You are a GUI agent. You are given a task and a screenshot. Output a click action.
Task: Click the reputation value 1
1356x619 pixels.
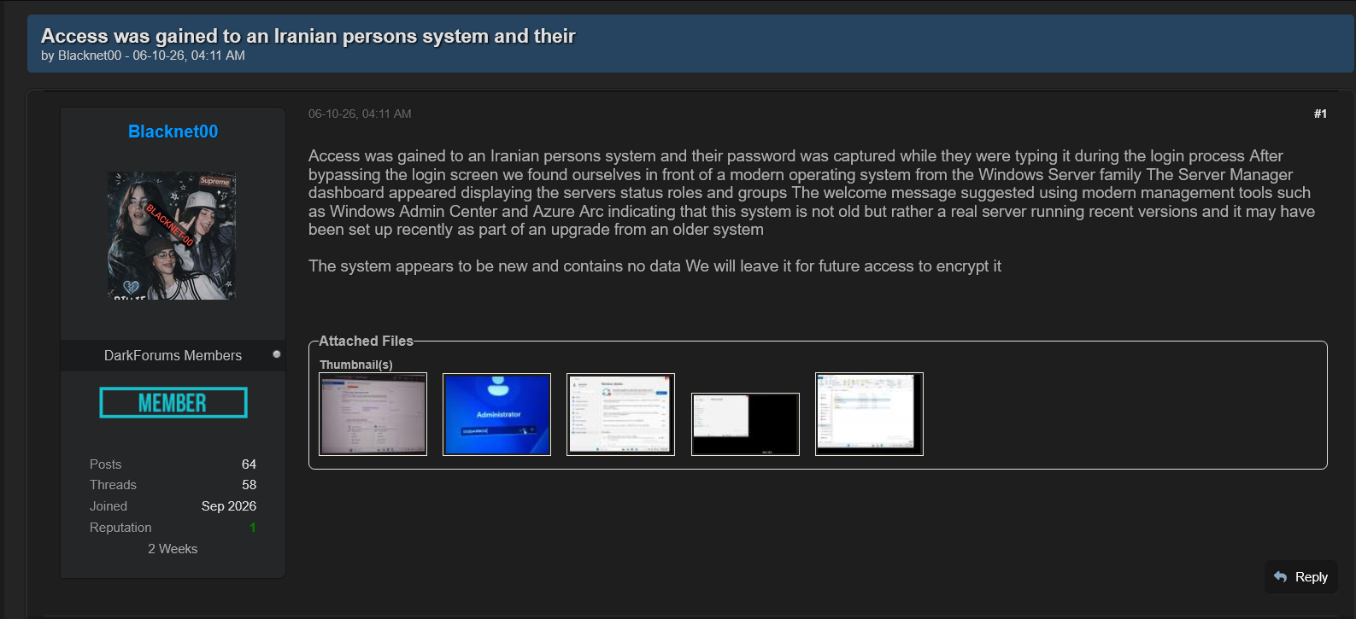253,528
